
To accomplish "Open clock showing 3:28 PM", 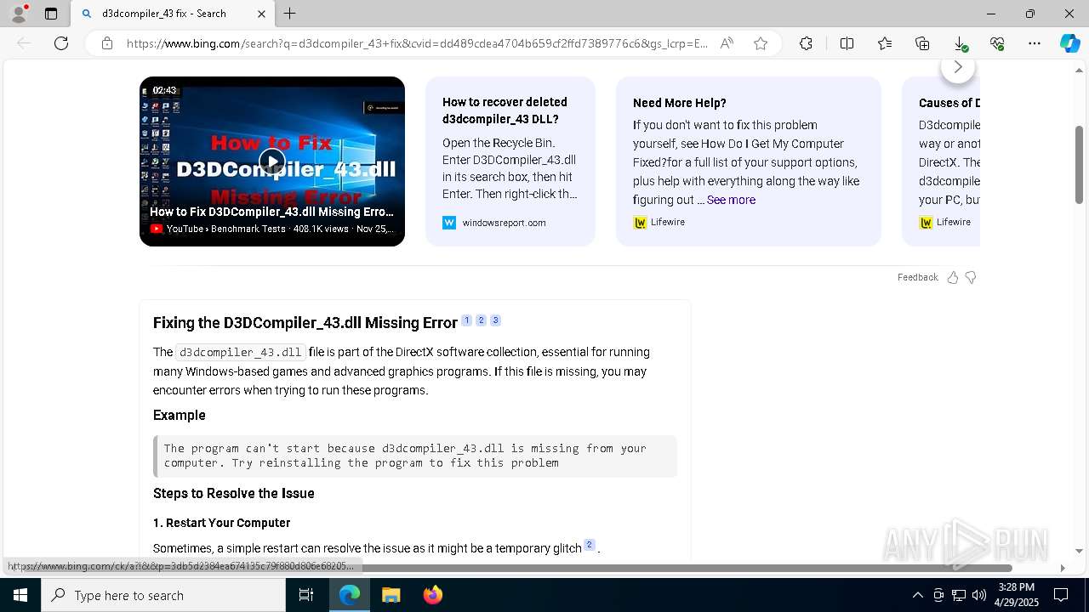I will (x=1016, y=595).
